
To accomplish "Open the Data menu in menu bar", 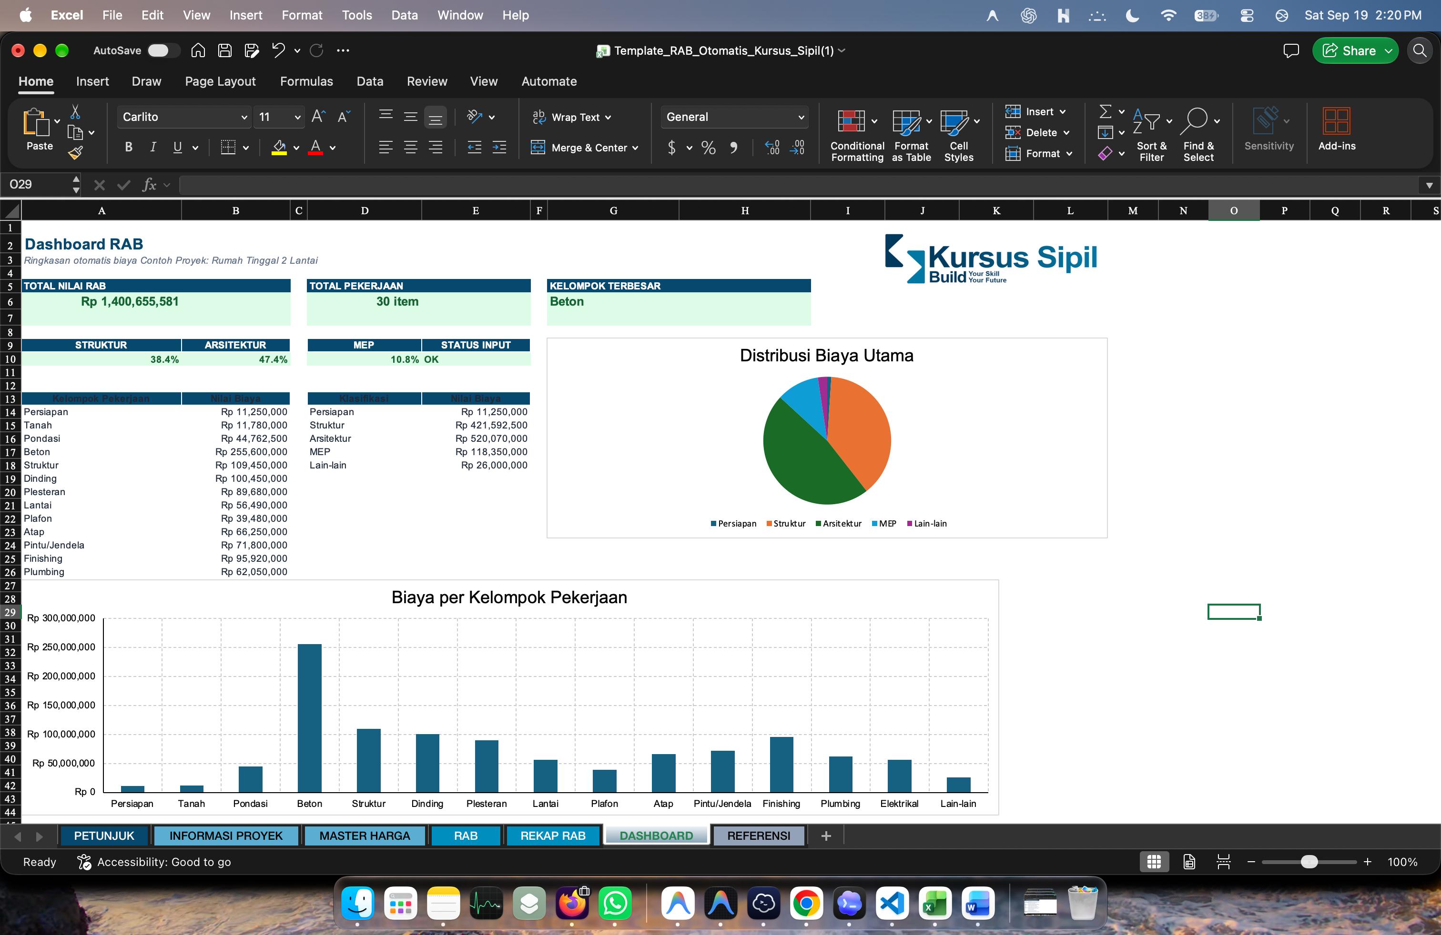I will coord(405,15).
